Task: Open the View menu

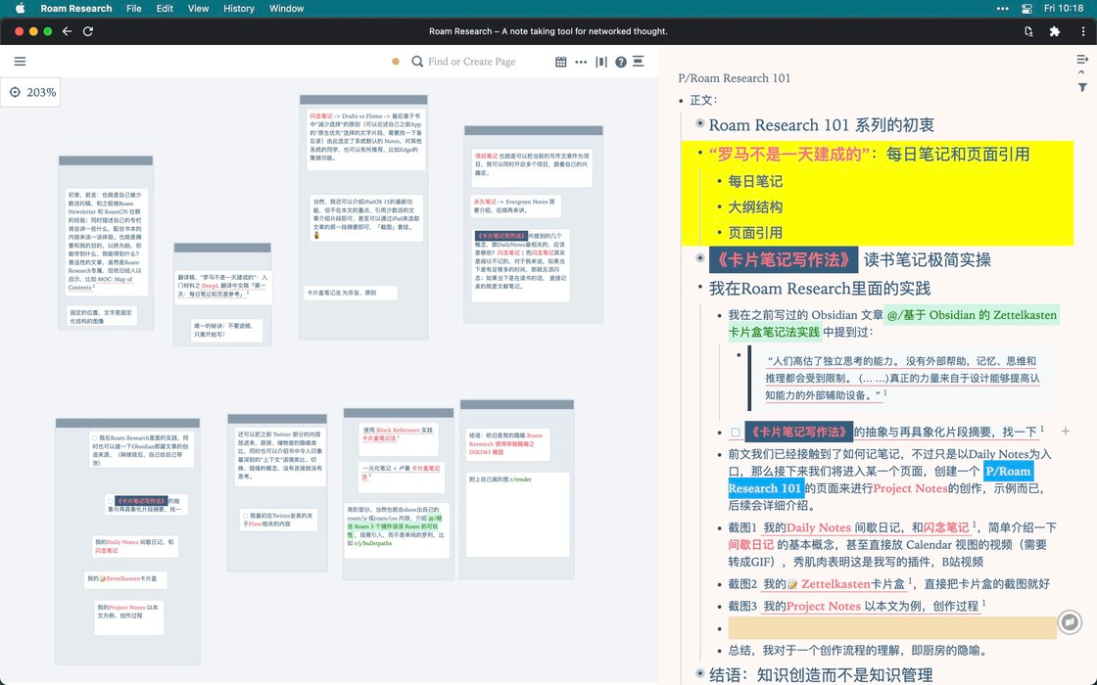Action: point(198,9)
